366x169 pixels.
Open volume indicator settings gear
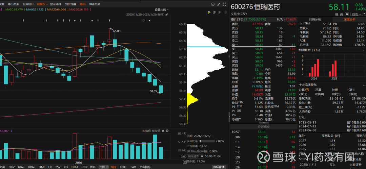coord(163,131)
